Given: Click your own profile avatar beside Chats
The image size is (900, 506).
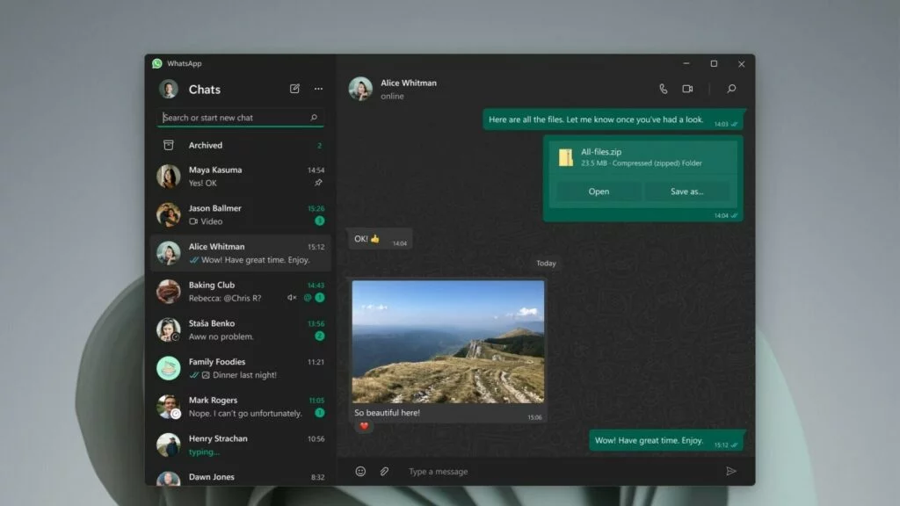Looking at the screenshot, I should point(169,90).
